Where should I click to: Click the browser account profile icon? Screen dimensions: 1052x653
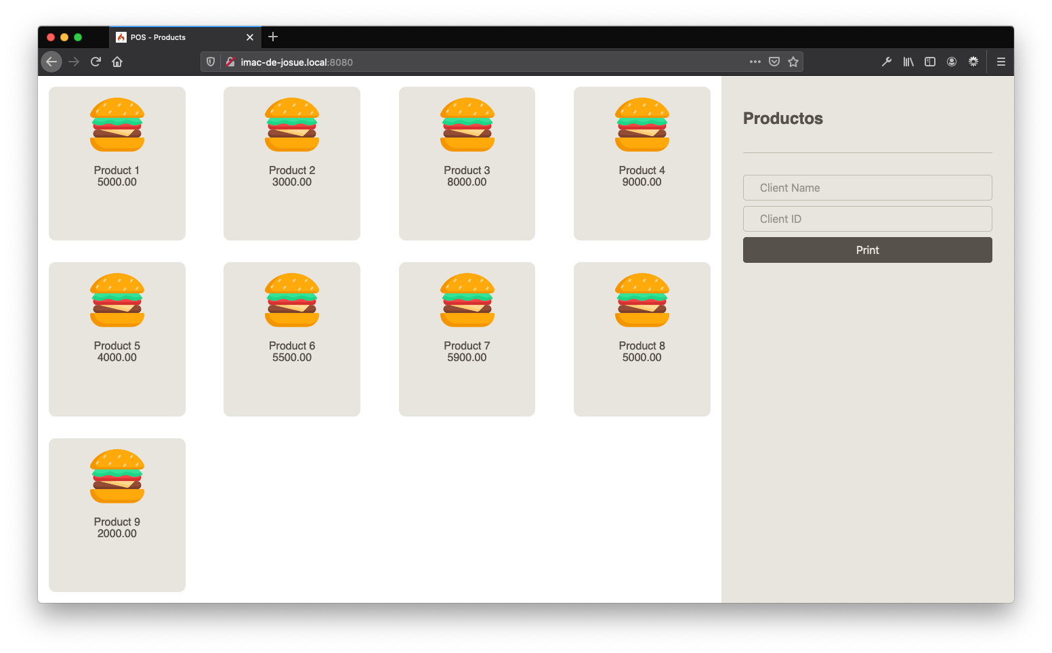click(x=952, y=61)
